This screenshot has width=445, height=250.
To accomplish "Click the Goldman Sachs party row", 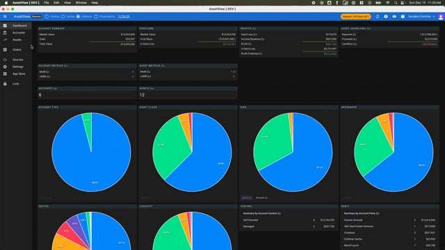I will 389,239.
